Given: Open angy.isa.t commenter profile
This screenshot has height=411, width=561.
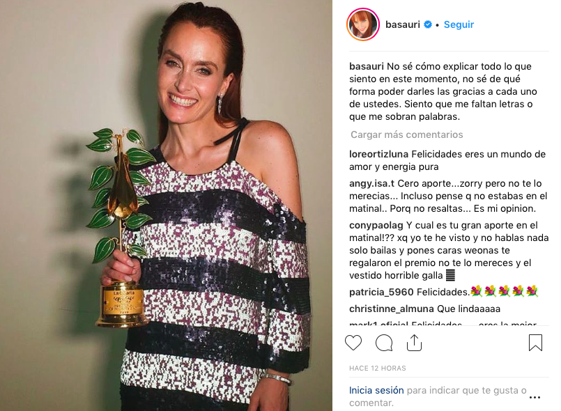Looking at the screenshot, I should (371, 183).
